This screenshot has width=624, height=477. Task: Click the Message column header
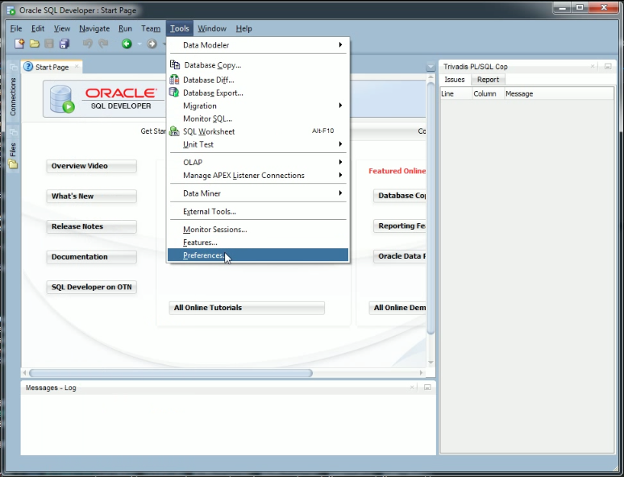pyautogui.click(x=560, y=93)
